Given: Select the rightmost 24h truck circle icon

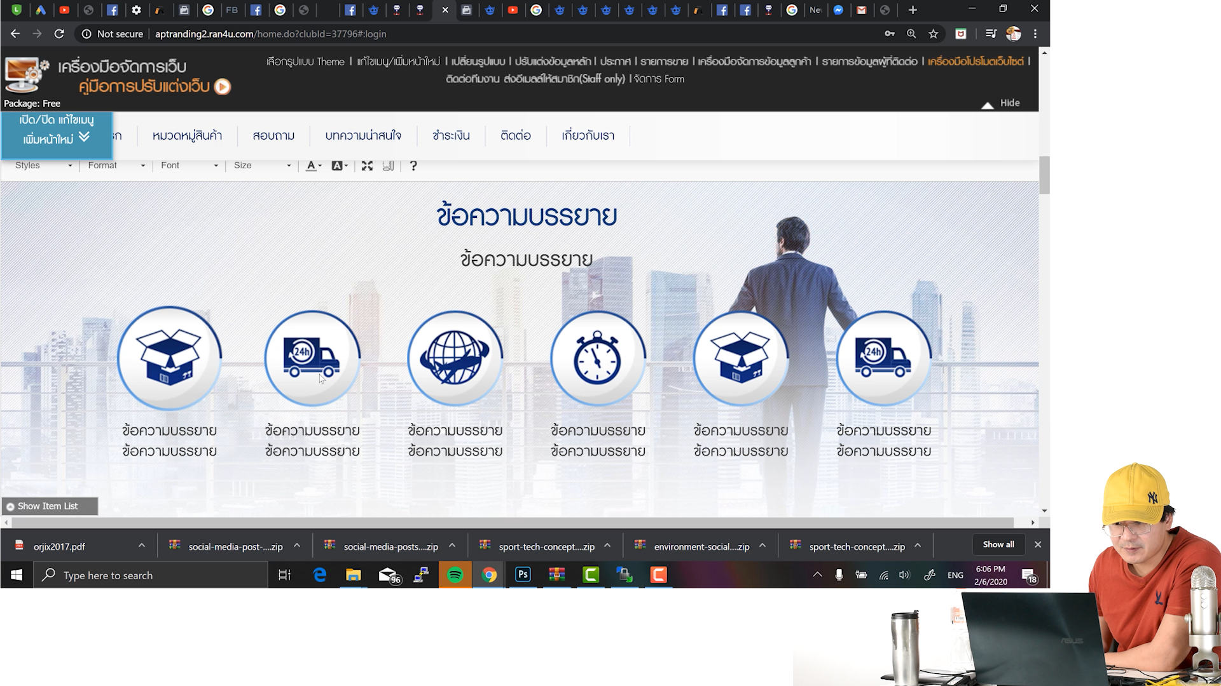Looking at the screenshot, I should pyautogui.click(x=884, y=358).
